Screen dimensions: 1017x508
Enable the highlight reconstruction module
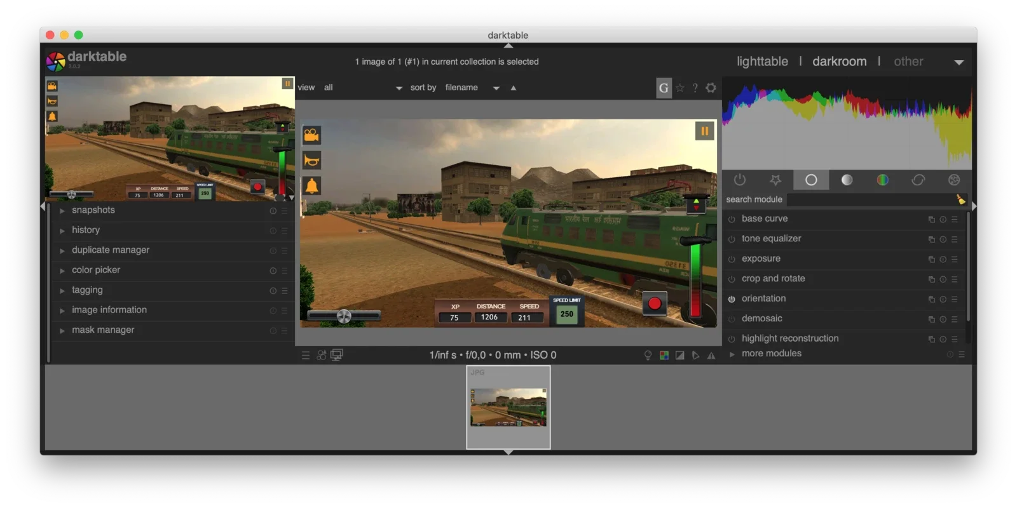coord(732,339)
